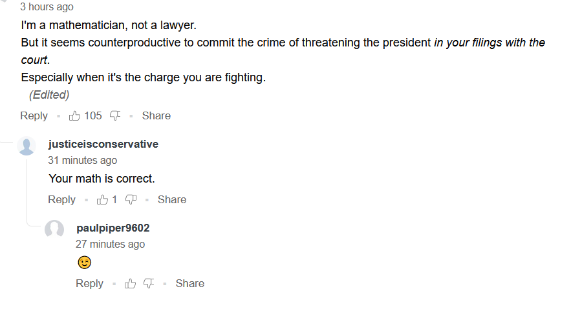Viewport: 571px width, 309px height.
Task: Reply to paulpiper9602's comment
Action: (x=89, y=284)
